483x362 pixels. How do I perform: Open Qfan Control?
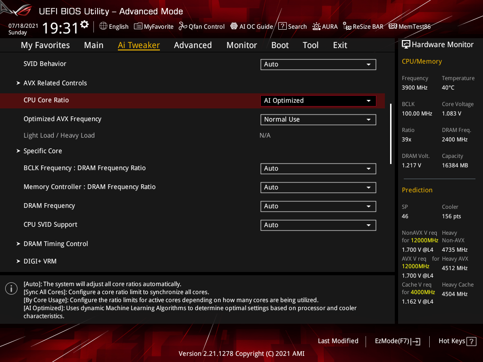[201, 26]
